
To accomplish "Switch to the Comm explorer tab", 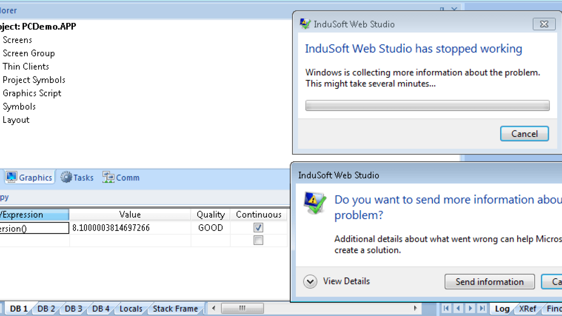I will pyautogui.click(x=121, y=177).
